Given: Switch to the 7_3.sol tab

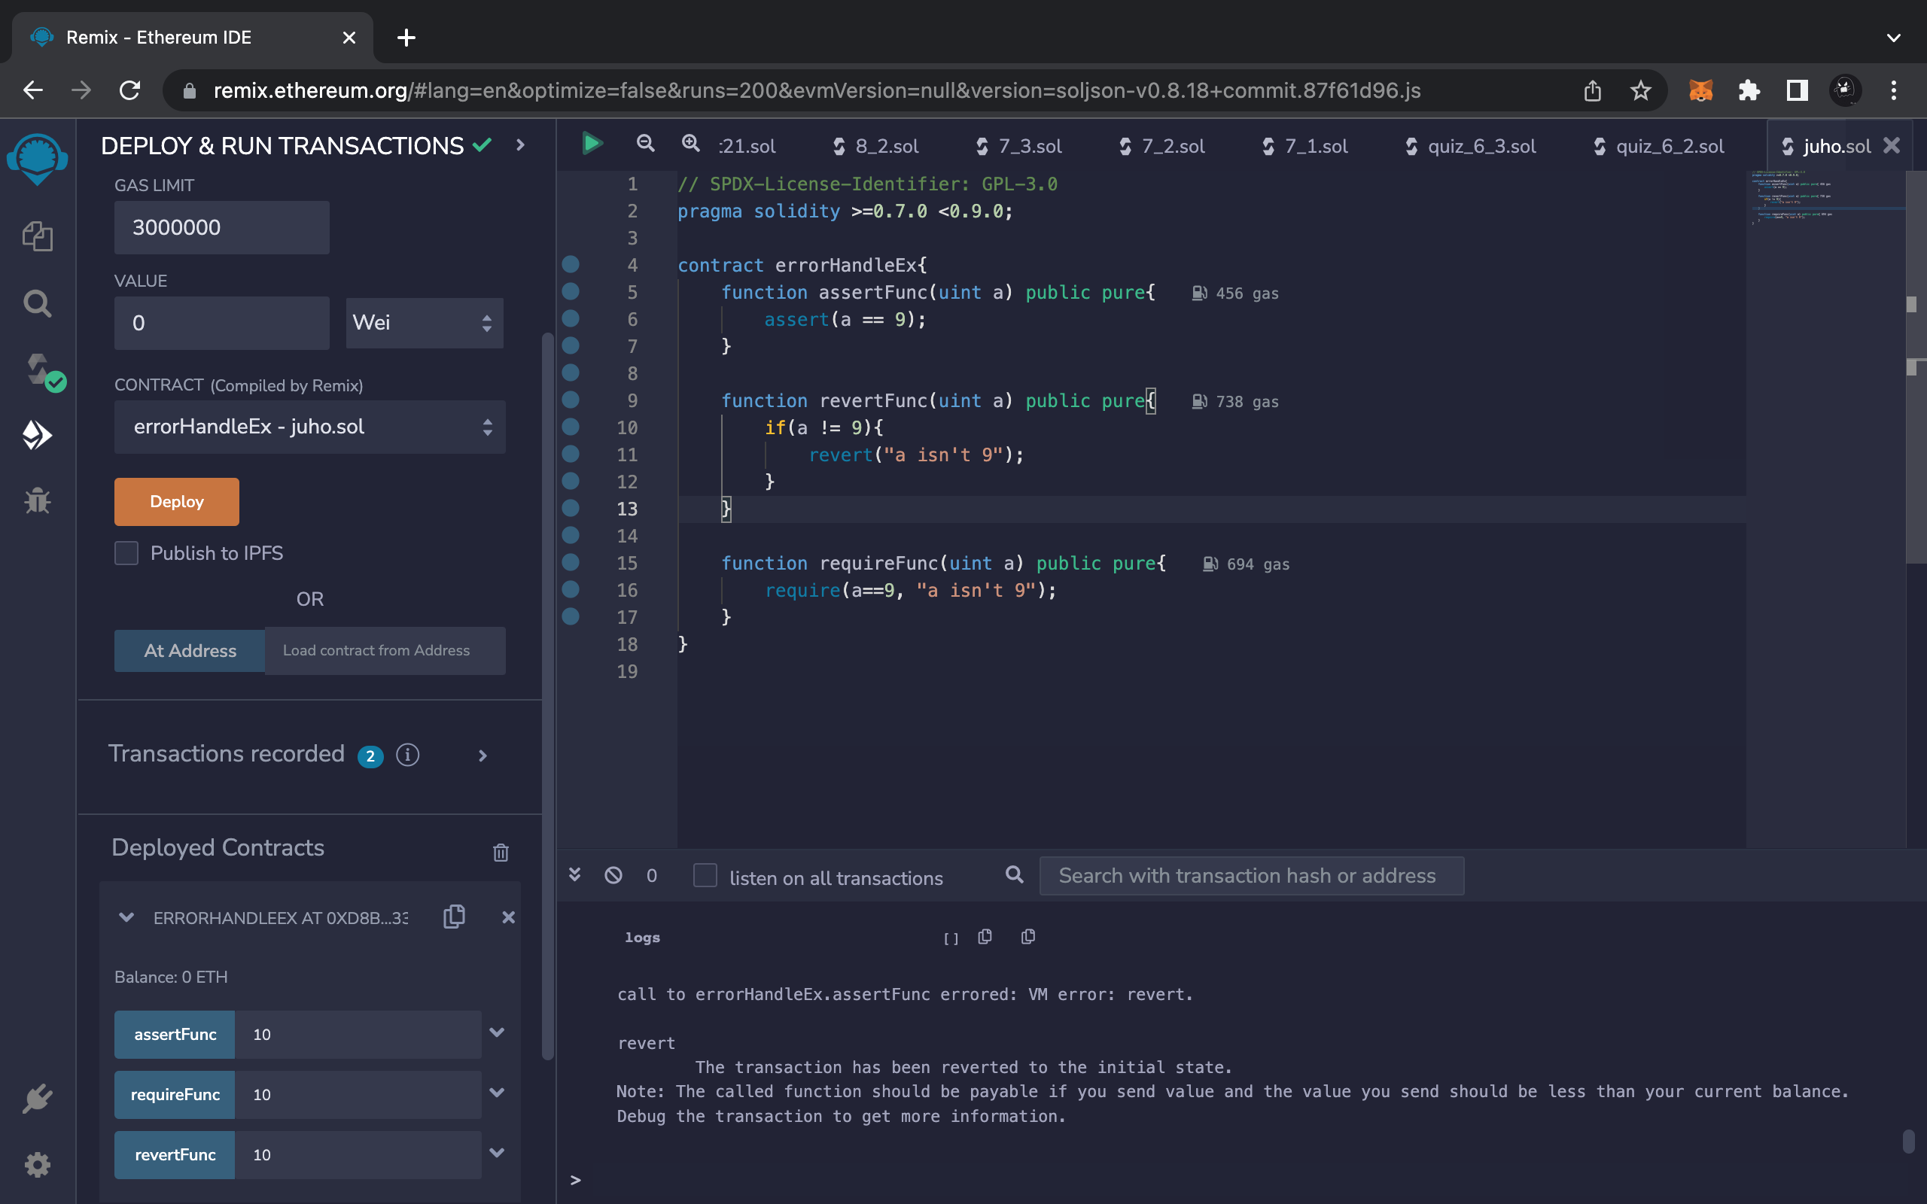Looking at the screenshot, I should point(1019,147).
